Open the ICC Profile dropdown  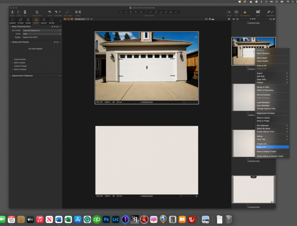[42, 31]
